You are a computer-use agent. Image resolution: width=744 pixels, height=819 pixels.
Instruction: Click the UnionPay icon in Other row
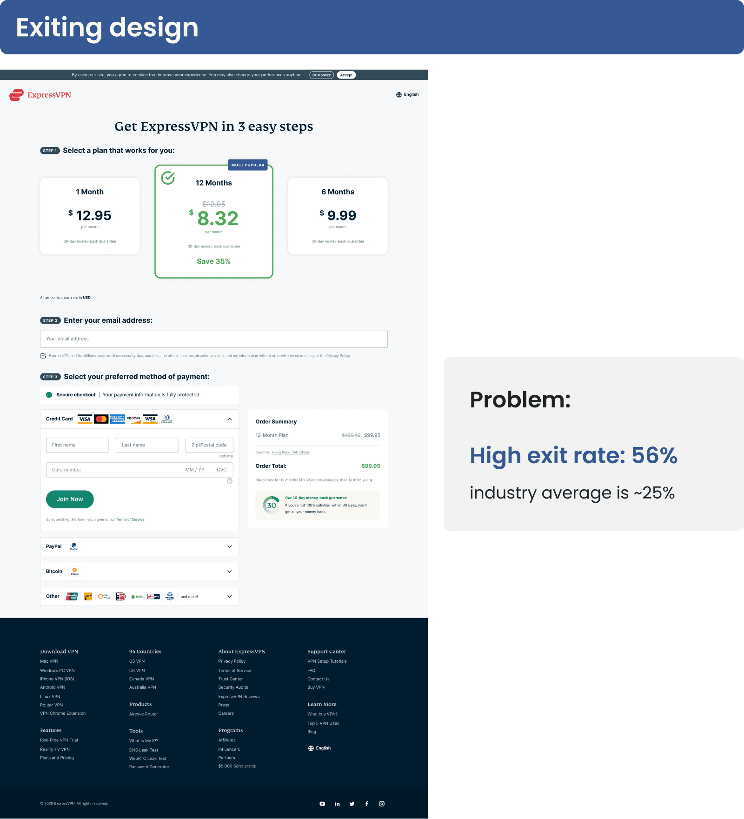(x=72, y=596)
